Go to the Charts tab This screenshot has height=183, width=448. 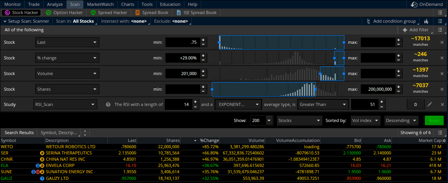coord(127,4)
